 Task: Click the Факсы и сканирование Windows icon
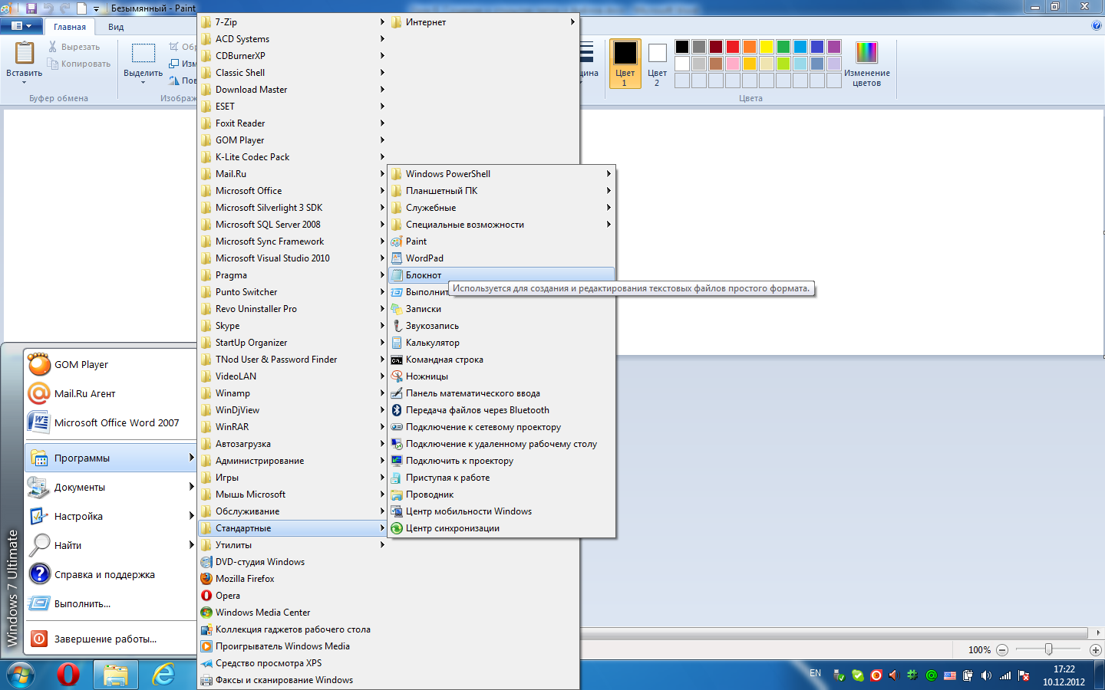click(x=206, y=680)
